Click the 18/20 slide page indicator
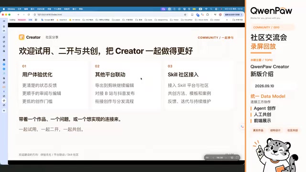The width and height of the screenshot is (306, 172). [x=219, y=158]
